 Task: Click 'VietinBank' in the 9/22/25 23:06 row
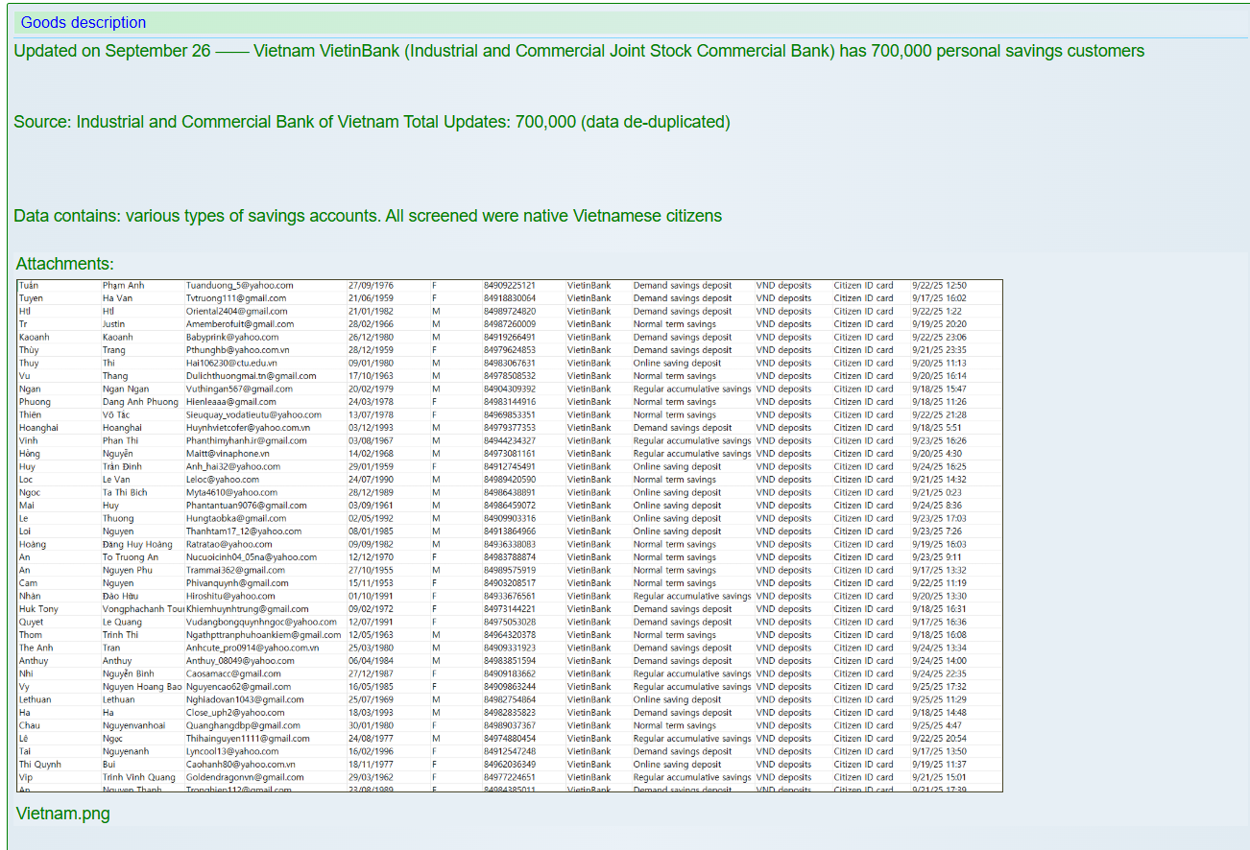pos(589,337)
